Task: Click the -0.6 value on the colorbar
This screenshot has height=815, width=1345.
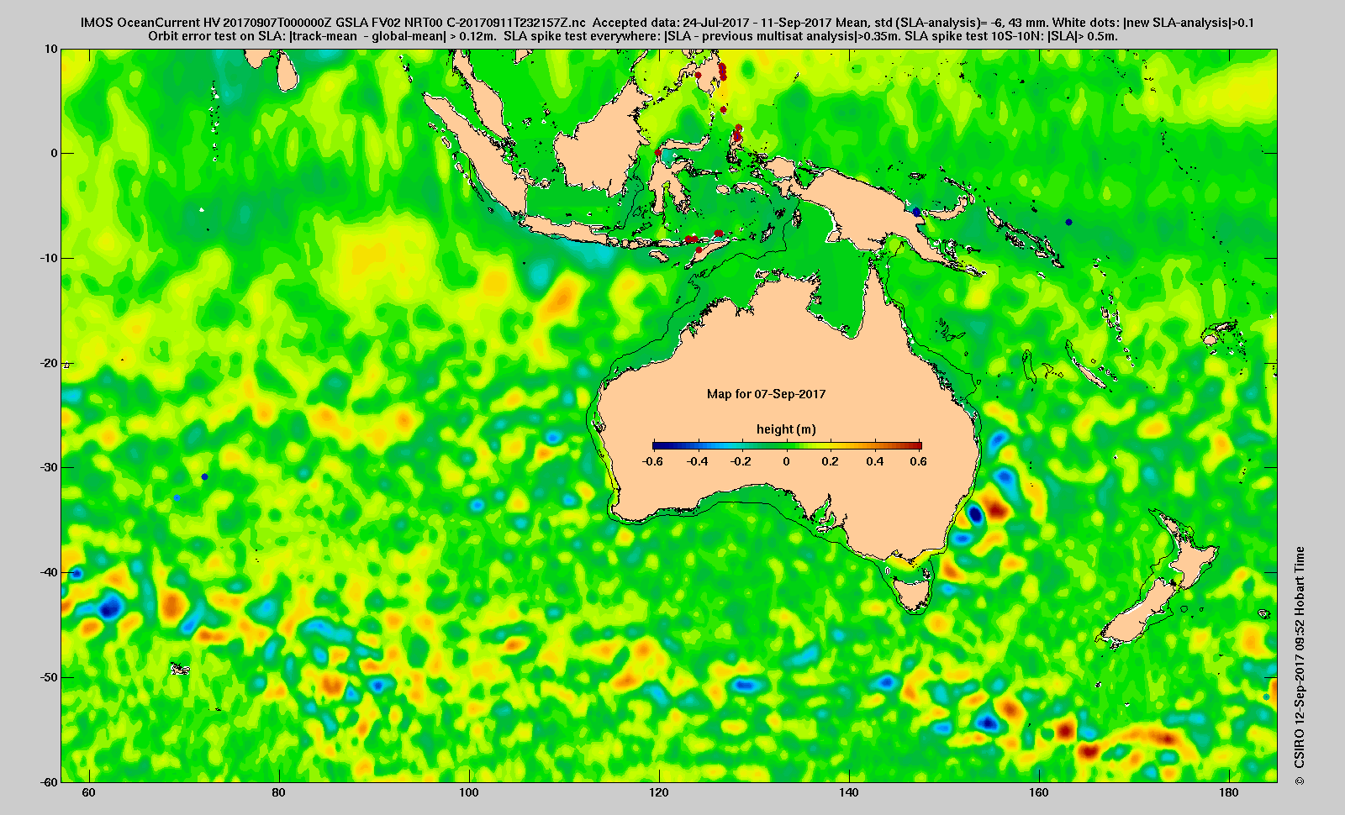Action: point(652,461)
